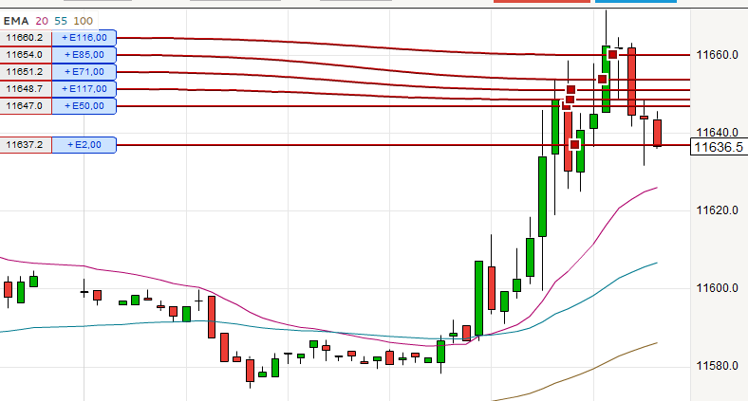Click the 11600.0 price axis label

[717, 288]
